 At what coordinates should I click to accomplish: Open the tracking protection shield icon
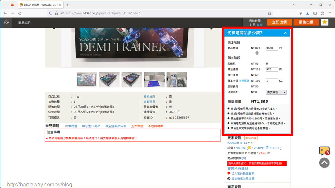point(51,13)
